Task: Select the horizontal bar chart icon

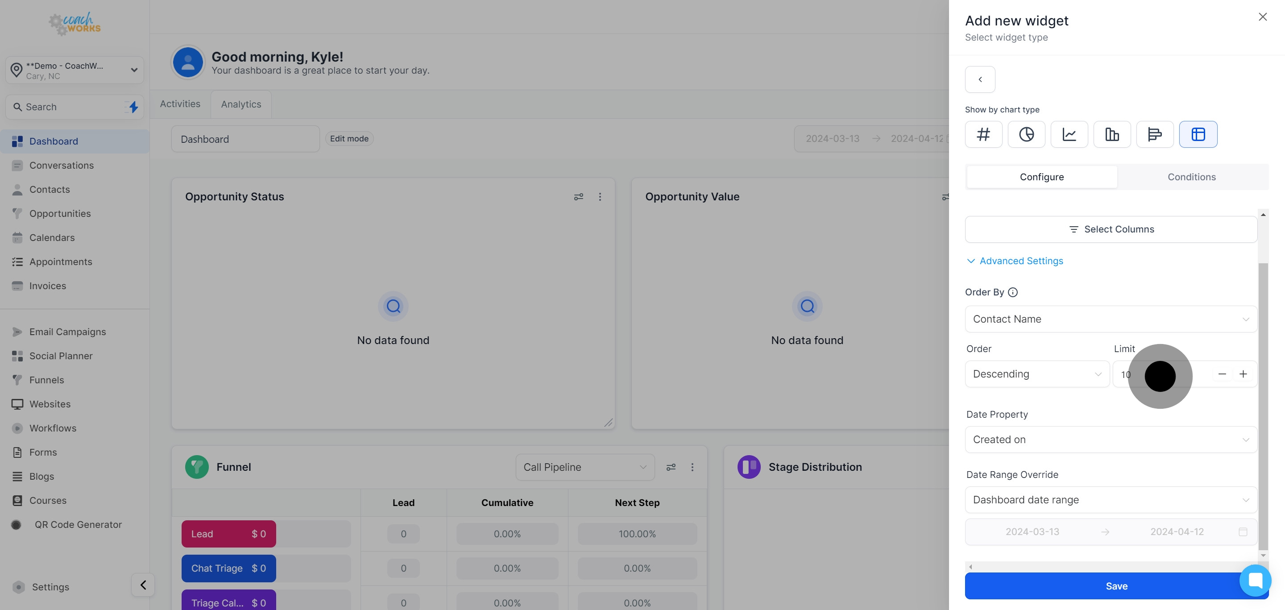Action: click(x=1154, y=134)
